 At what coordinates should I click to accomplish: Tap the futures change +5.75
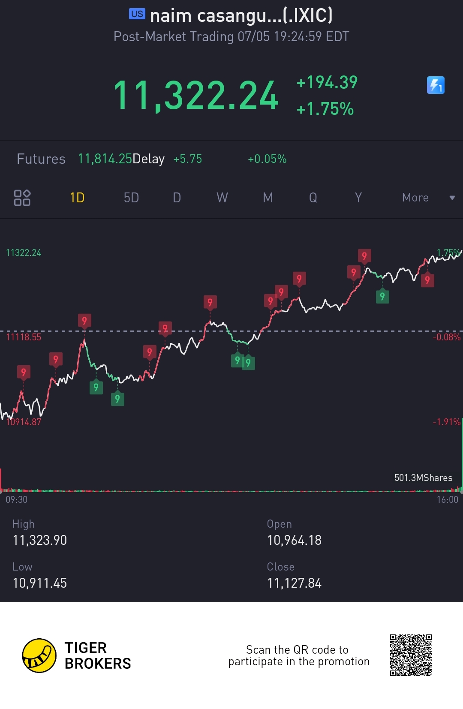(187, 159)
